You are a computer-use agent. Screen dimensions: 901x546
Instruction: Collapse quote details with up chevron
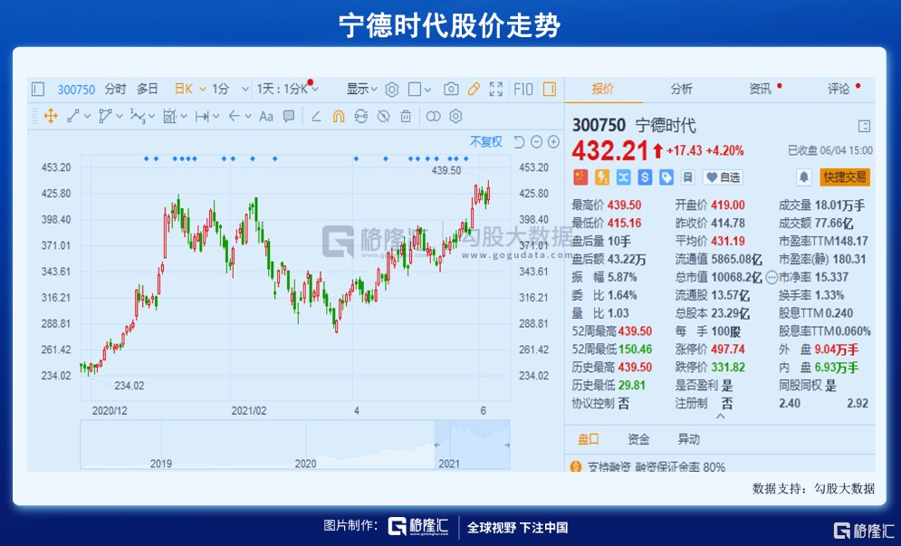(721, 417)
